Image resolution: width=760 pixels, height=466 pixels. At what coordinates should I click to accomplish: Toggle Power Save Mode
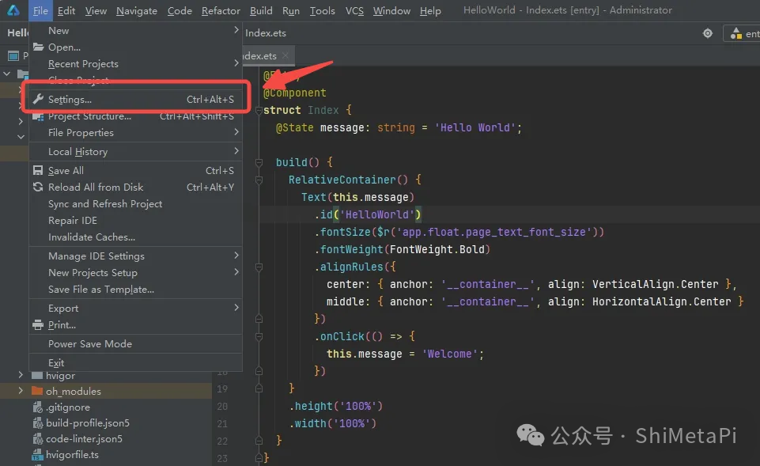point(89,344)
